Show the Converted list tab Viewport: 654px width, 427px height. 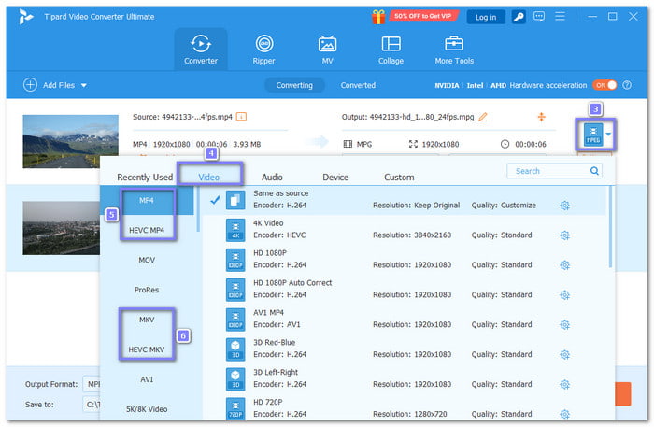point(358,85)
